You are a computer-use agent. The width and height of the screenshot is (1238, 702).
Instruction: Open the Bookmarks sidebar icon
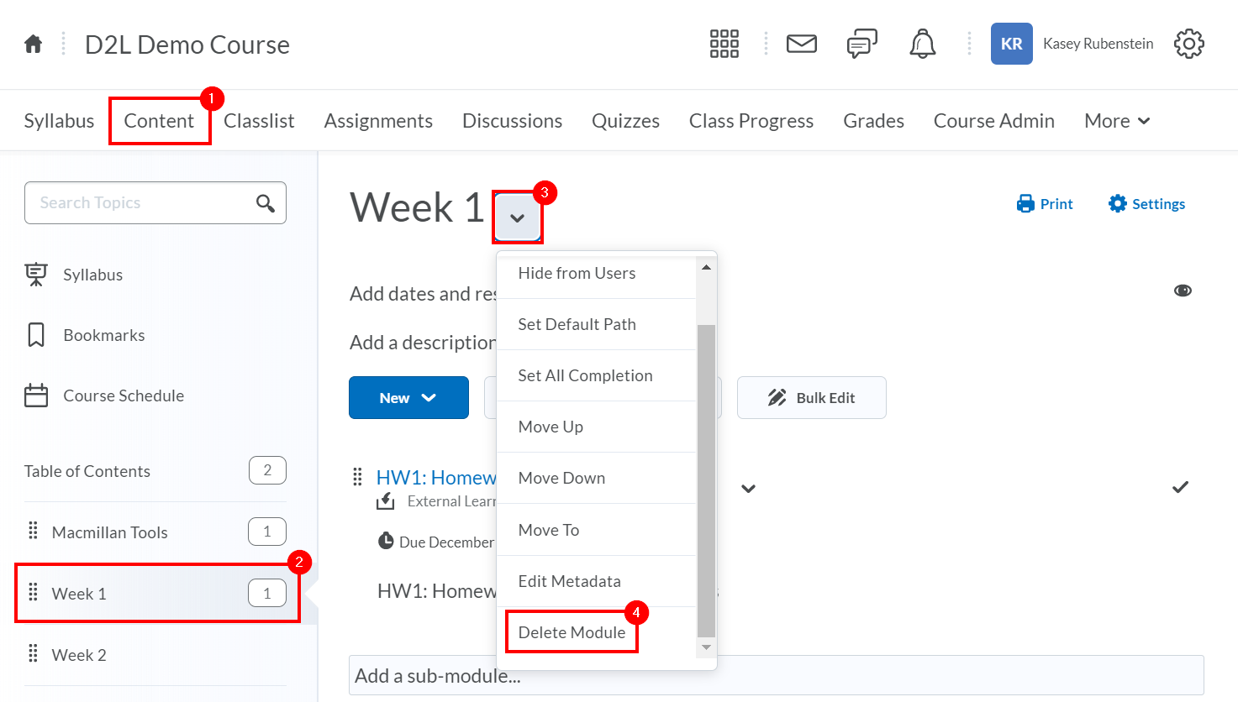click(35, 334)
